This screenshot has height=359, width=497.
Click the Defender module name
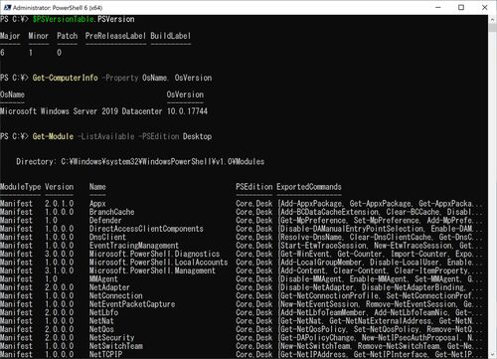coord(105,220)
